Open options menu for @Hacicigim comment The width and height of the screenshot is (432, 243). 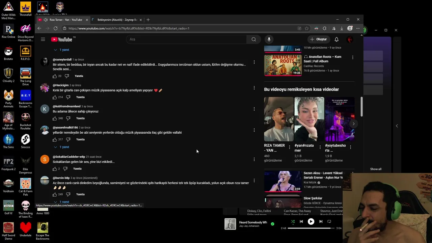coord(254,88)
